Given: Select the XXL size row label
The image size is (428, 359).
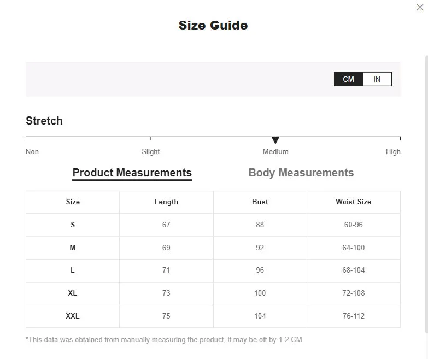Looking at the screenshot, I should point(73,316).
